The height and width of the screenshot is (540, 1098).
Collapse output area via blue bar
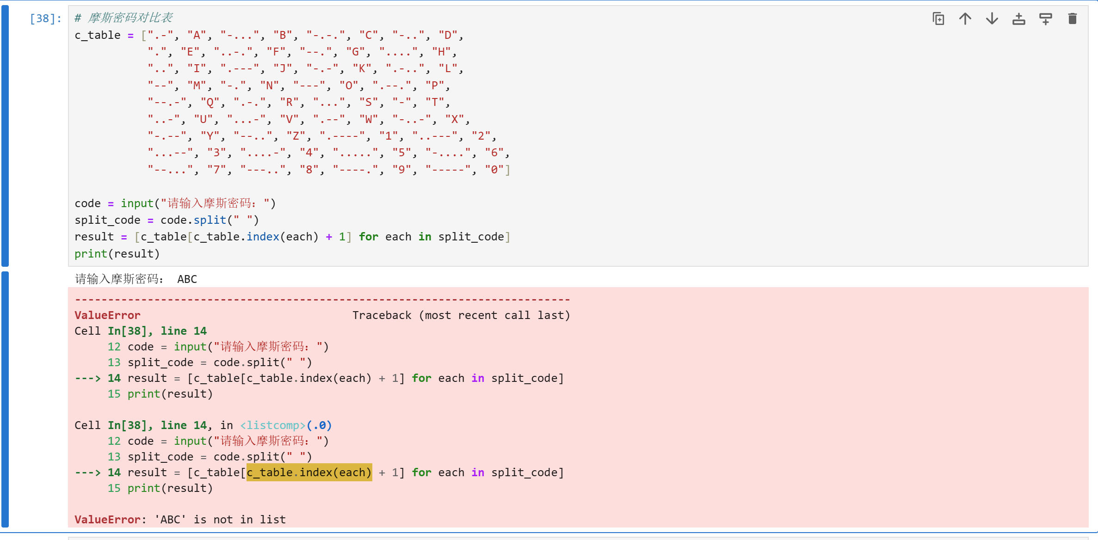pyautogui.click(x=5, y=399)
